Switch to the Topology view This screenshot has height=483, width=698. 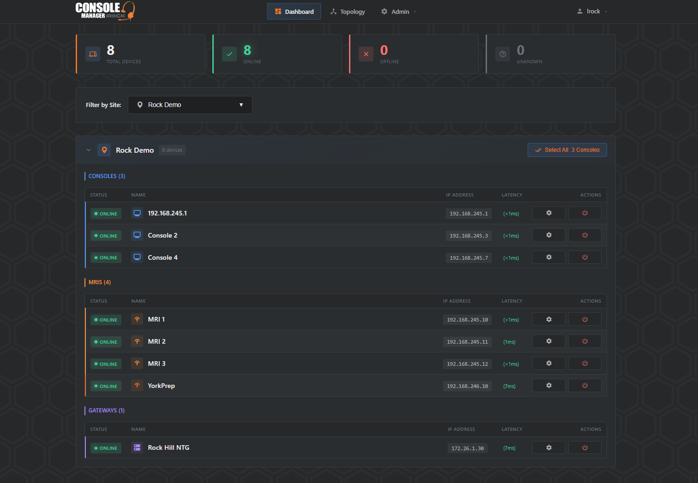click(348, 11)
